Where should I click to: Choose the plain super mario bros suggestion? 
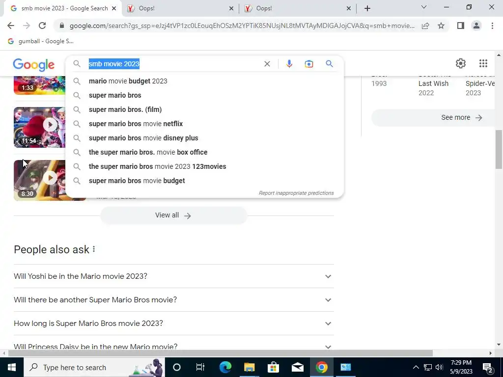click(204, 95)
